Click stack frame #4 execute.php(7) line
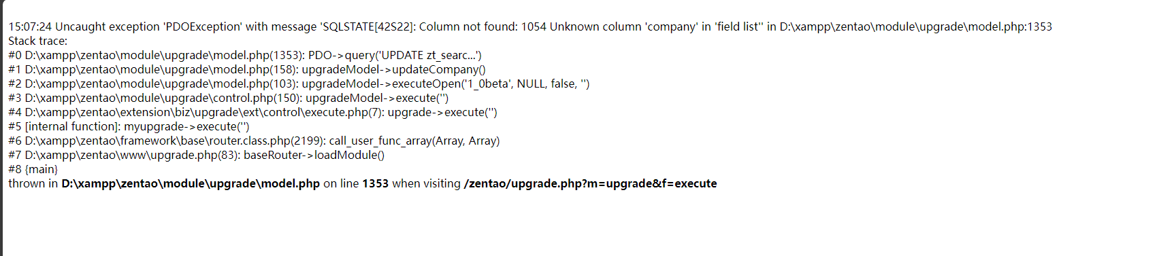The image size is (1176, 256). coord(252,112)
